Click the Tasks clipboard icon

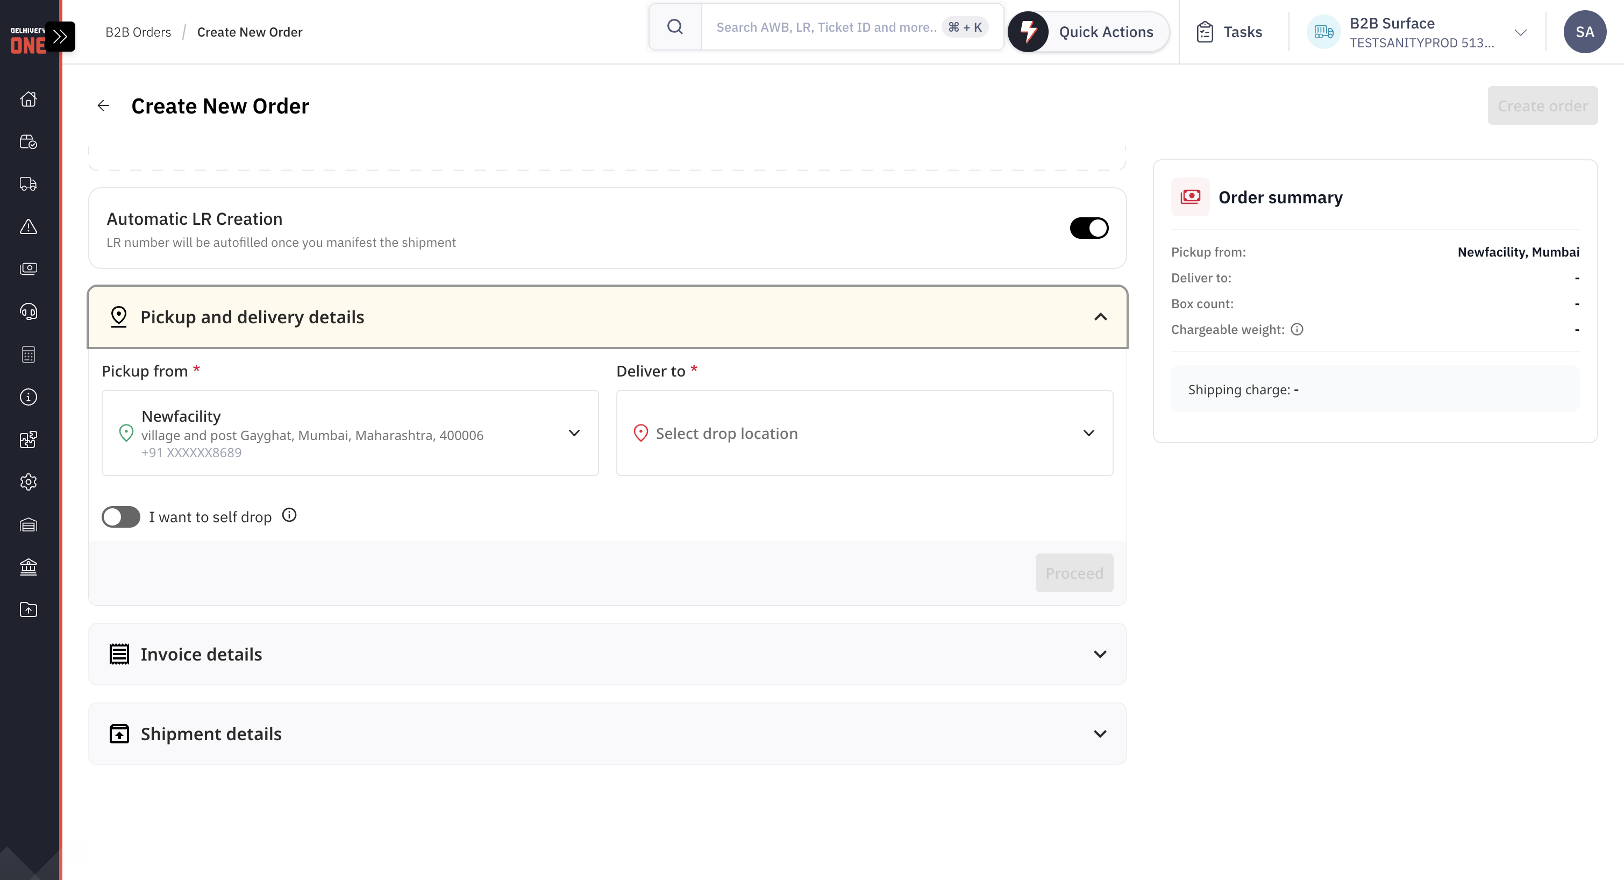coord(1205,32)
